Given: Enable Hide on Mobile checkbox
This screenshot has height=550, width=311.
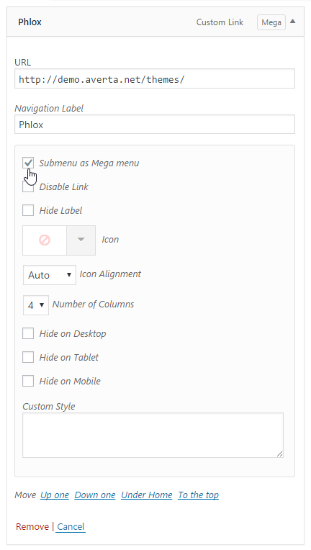Looking at the screenshot, I should coord(28,381).
